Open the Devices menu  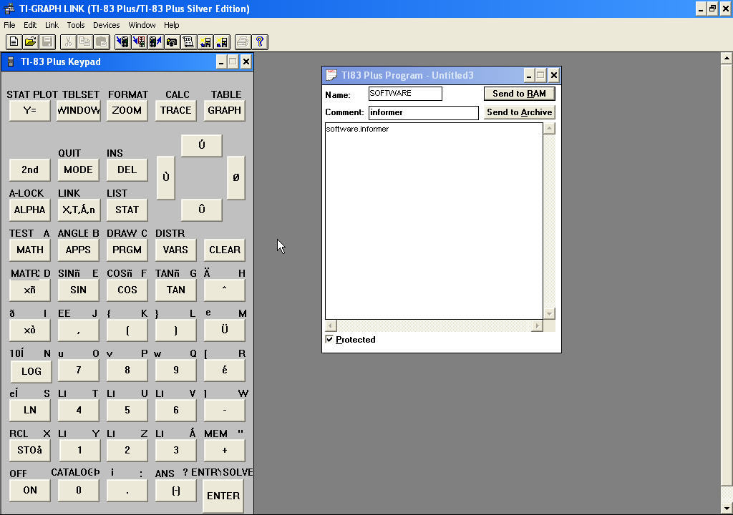point(106,25)
